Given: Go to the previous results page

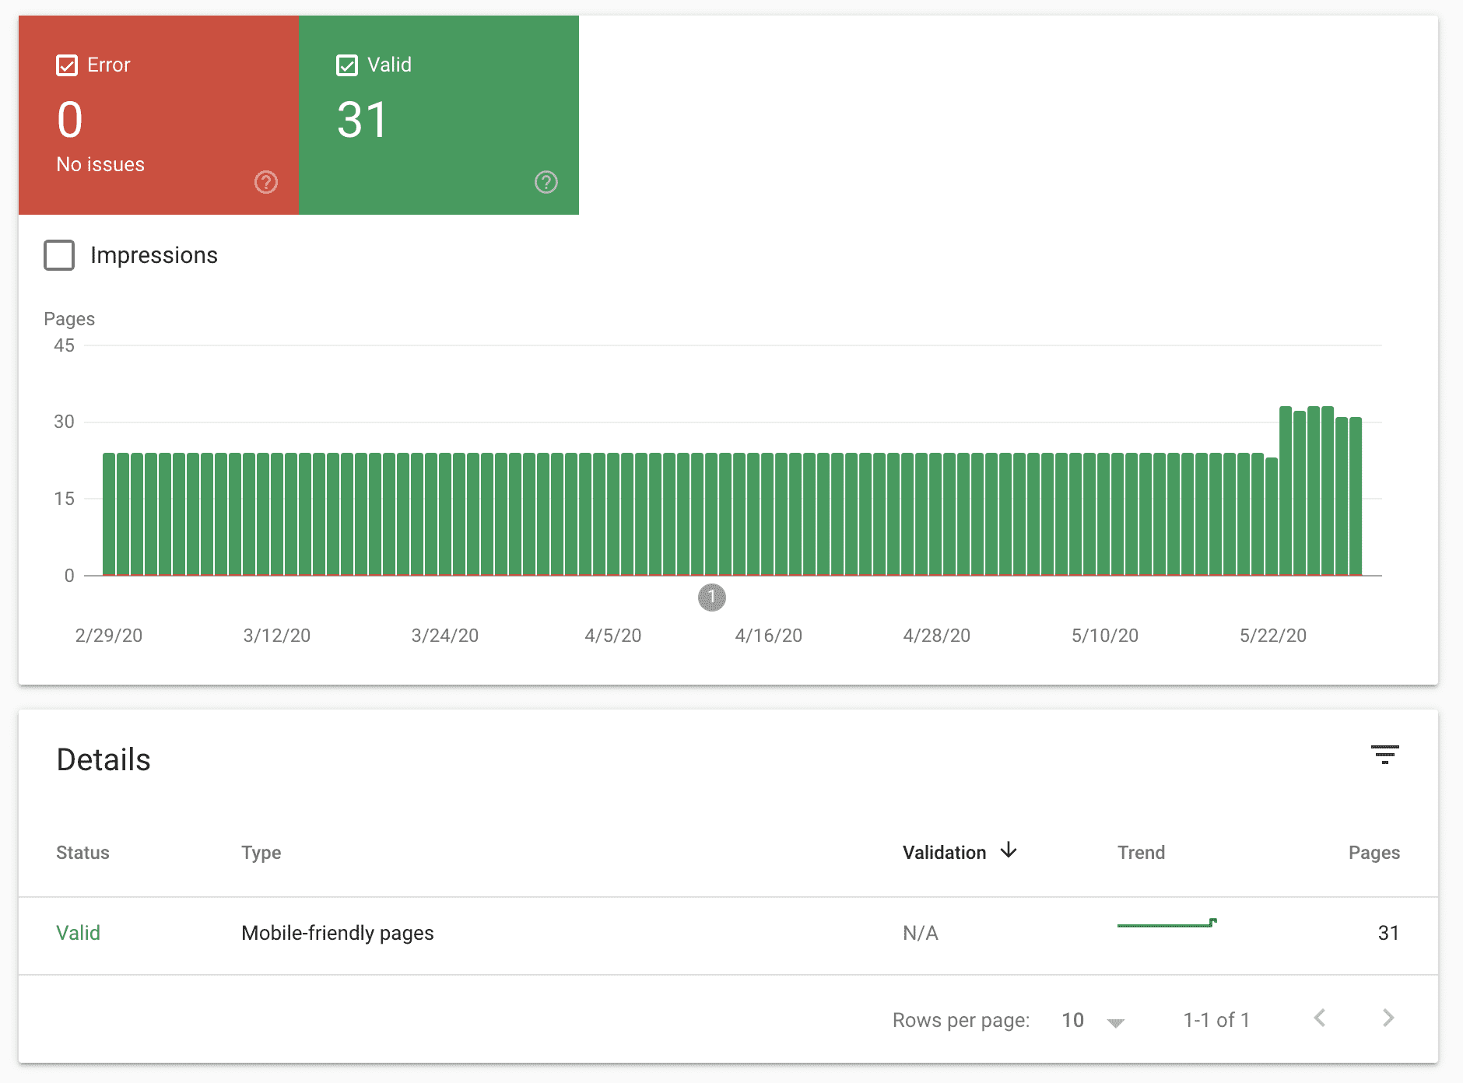Looking at the screenshot, I should coord(1319,1018).
